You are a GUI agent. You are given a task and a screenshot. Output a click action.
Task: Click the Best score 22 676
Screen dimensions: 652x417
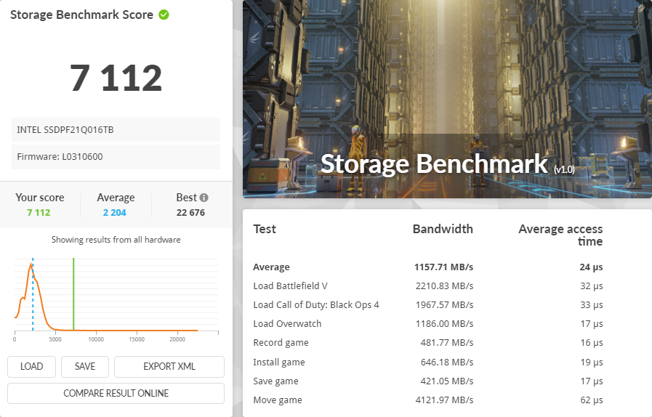pyautogui.click(x=190, y=212)
